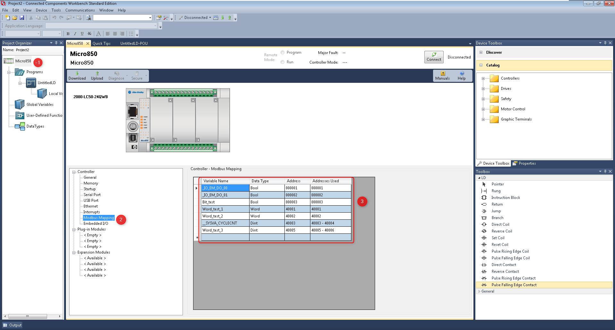
Task: Expand the Motor Control catalog folder
Action: pos(483,109)
